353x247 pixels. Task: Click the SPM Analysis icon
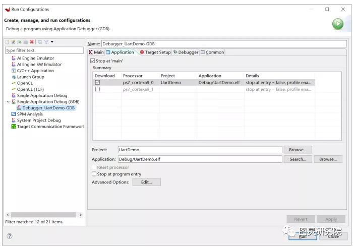(x=14, y=114)
